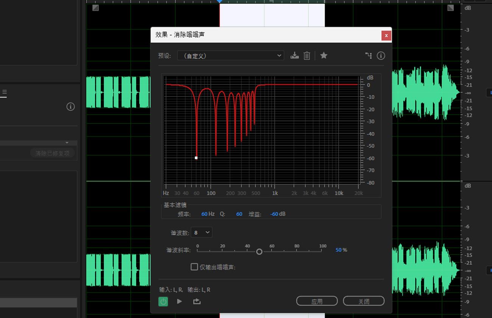Save the current settings as a preset

[294, 56]
